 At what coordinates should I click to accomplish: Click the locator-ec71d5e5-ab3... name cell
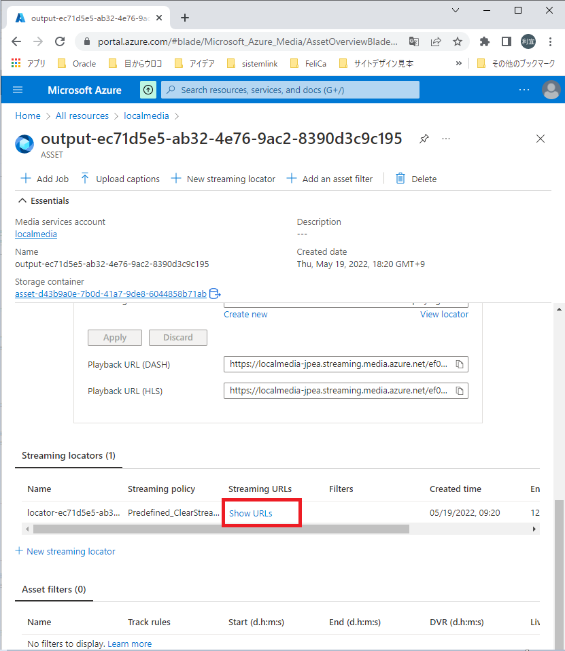(73, 513)
